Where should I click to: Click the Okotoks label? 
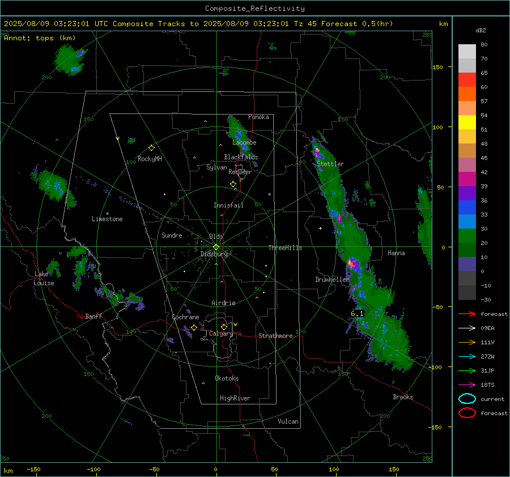[227, 378]
